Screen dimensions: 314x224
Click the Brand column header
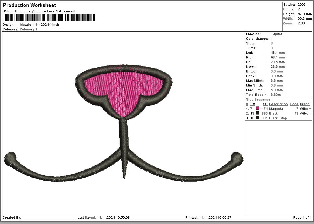pyautogui.click(x=305, y=104)
